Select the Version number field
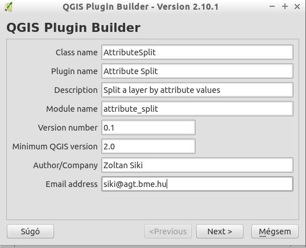This screenshot has height=248, width=306. coord(148,128)
